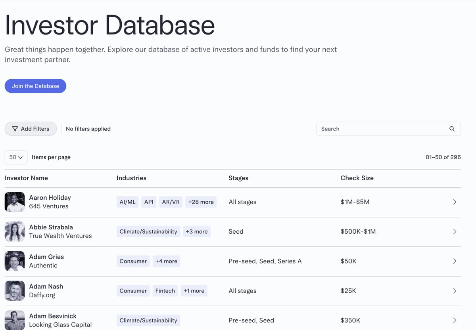Screen dimensions: 476x330
Task: Click the Fintech industry tag
Action: [x=165, y=291]
